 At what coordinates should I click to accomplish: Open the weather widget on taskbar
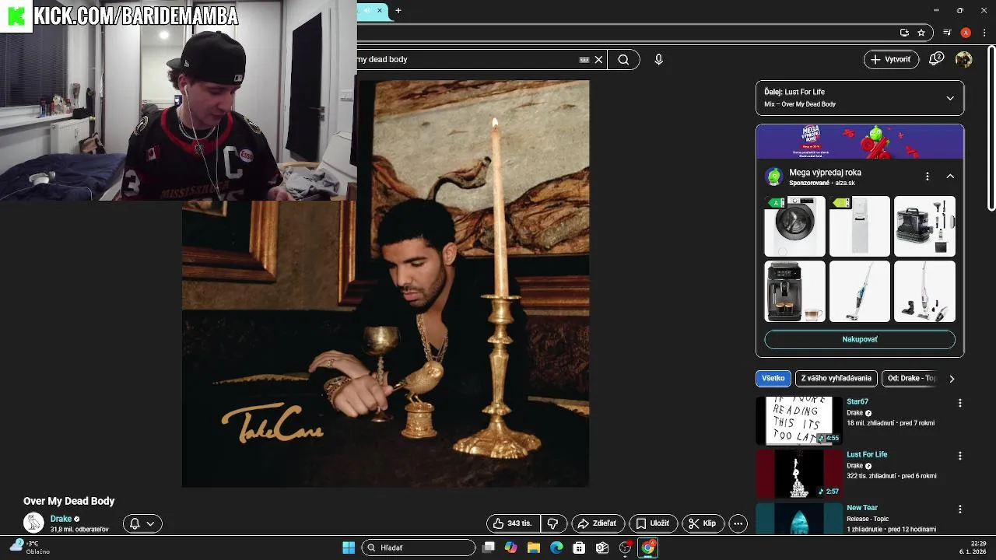click(x=30, y=548)
